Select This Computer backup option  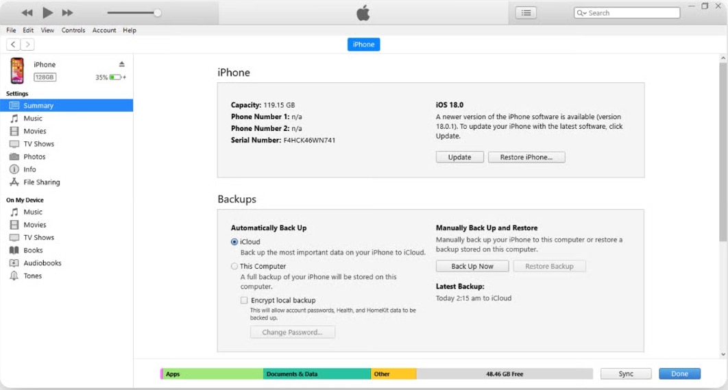234,267
